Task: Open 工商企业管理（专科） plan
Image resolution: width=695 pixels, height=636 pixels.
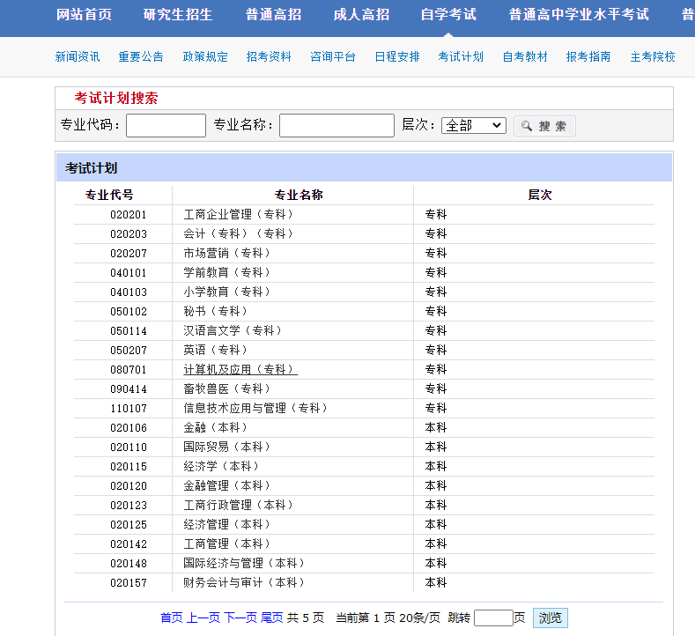Action: point(239,215)
